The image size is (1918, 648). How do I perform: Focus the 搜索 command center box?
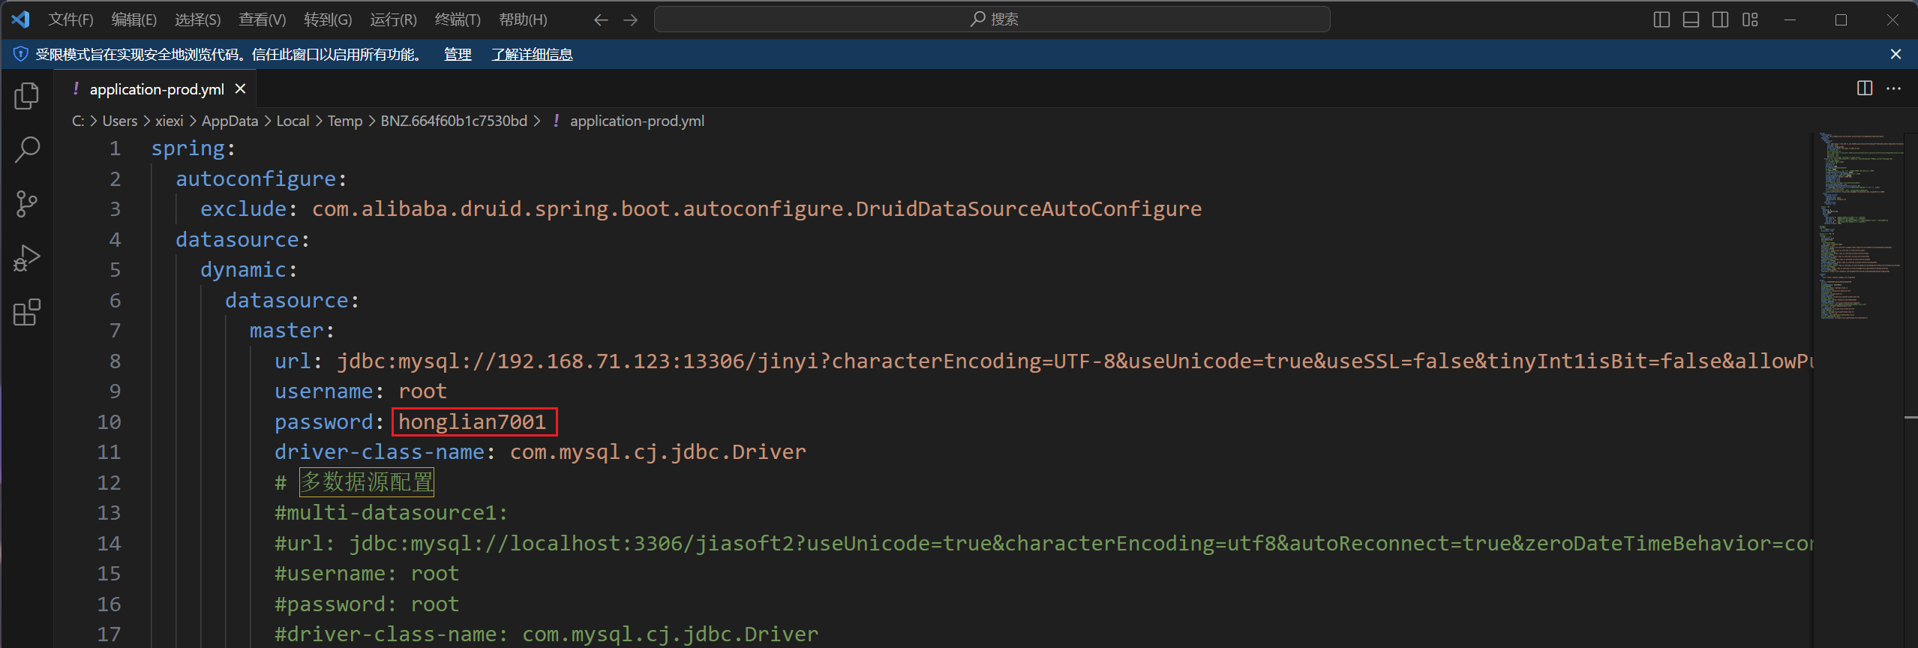992,19
